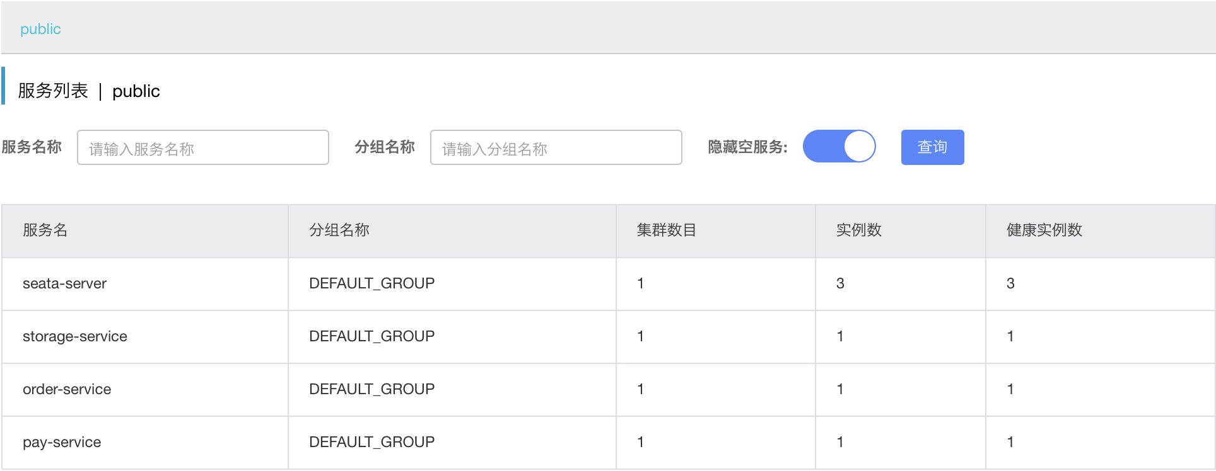Click the seata-server instance count cell
The height and width of the screenshot is (471, 1216).
pyautogui.click(x=840, y=284)
